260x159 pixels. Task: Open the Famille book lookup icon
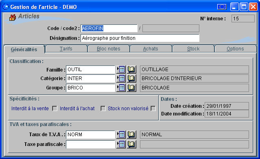131,70
